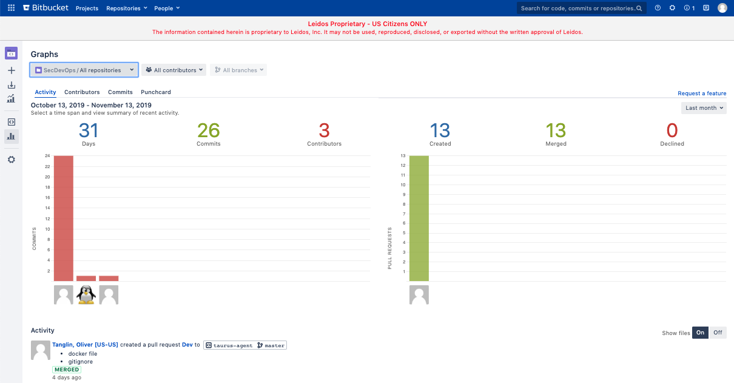Click the MERGED status badge
The image size is (734, 383).
tap(67, 370)
